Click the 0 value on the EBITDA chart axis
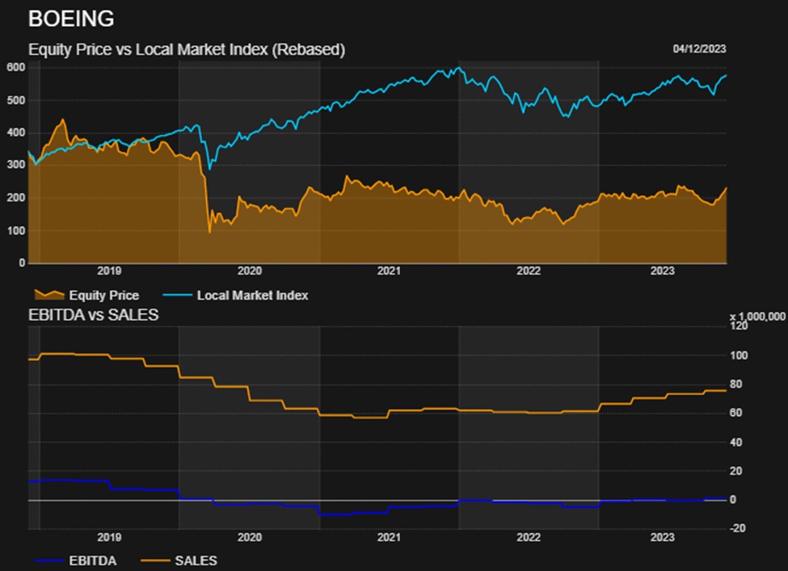 733,500
